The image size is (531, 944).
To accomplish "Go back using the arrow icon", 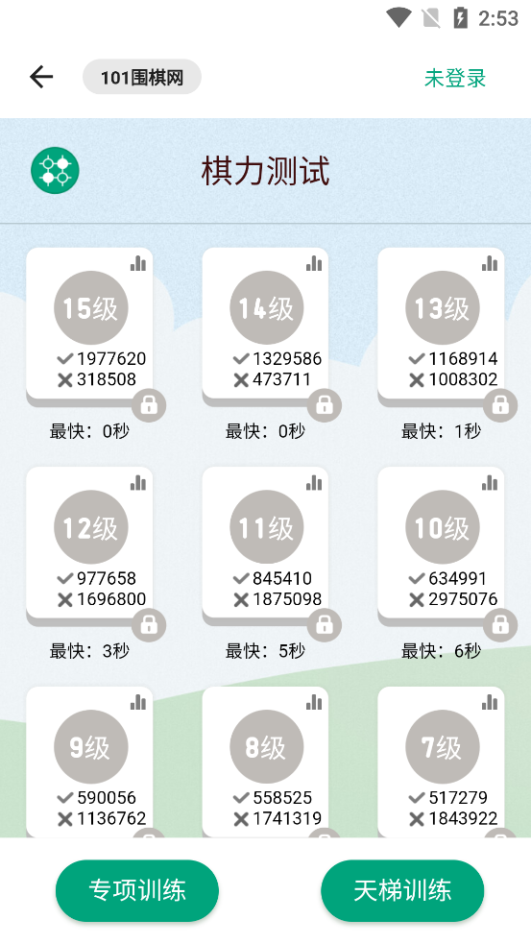I will click(x=41, y=77).
